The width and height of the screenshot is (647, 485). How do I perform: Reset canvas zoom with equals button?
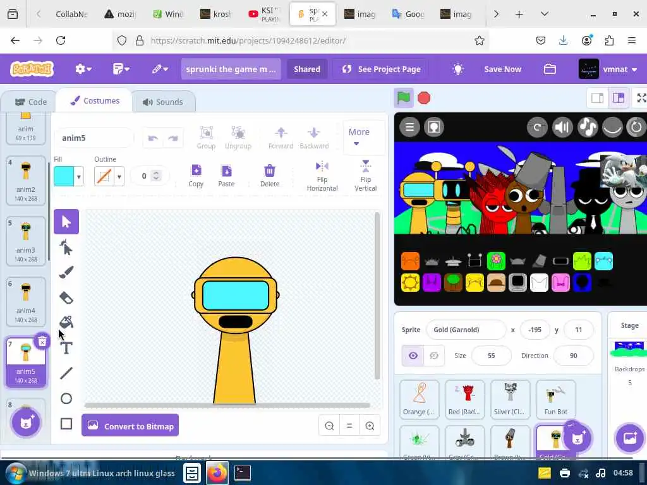[x=349, y=426]
